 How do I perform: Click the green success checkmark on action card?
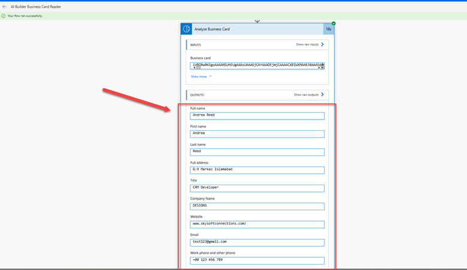(x=333, y=23)
